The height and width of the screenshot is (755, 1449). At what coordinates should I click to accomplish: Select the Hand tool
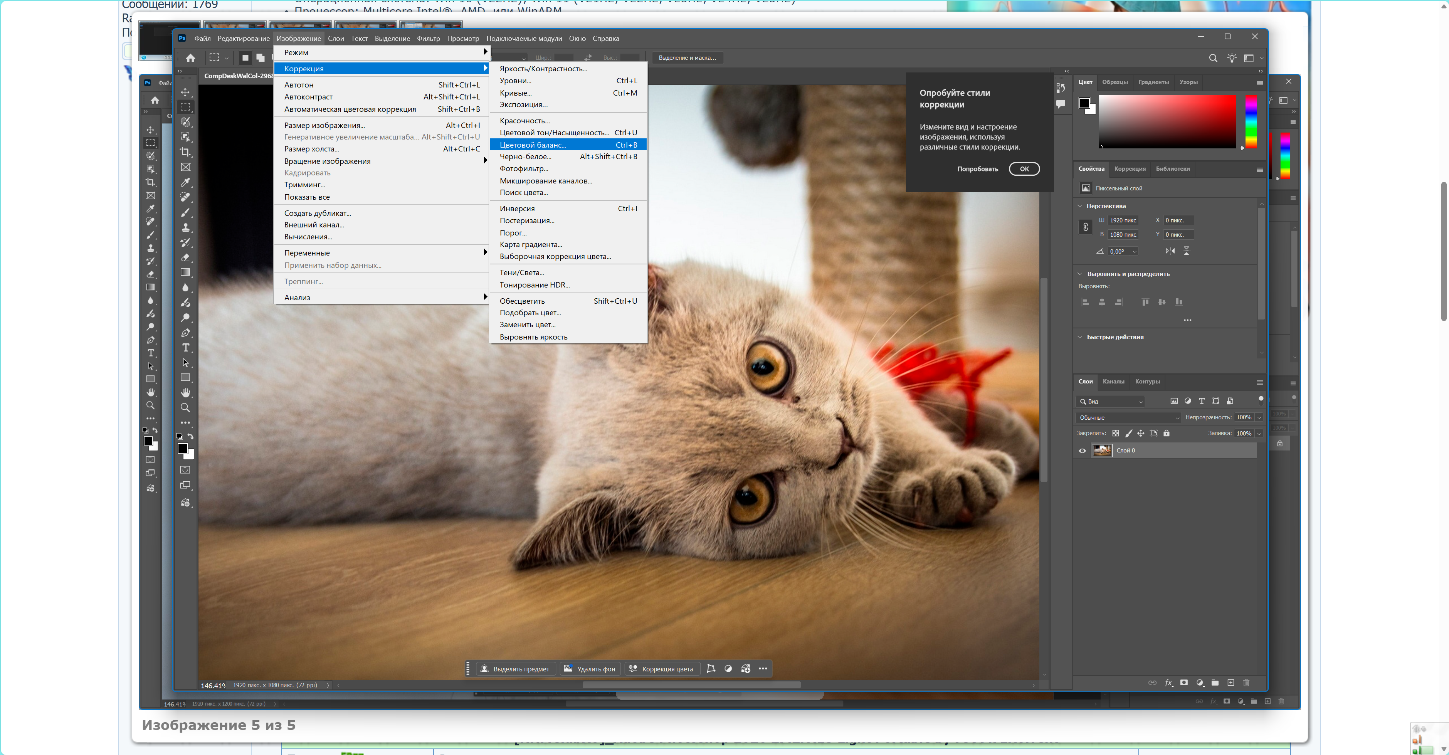pyautogui.click(x=185, y=393)
